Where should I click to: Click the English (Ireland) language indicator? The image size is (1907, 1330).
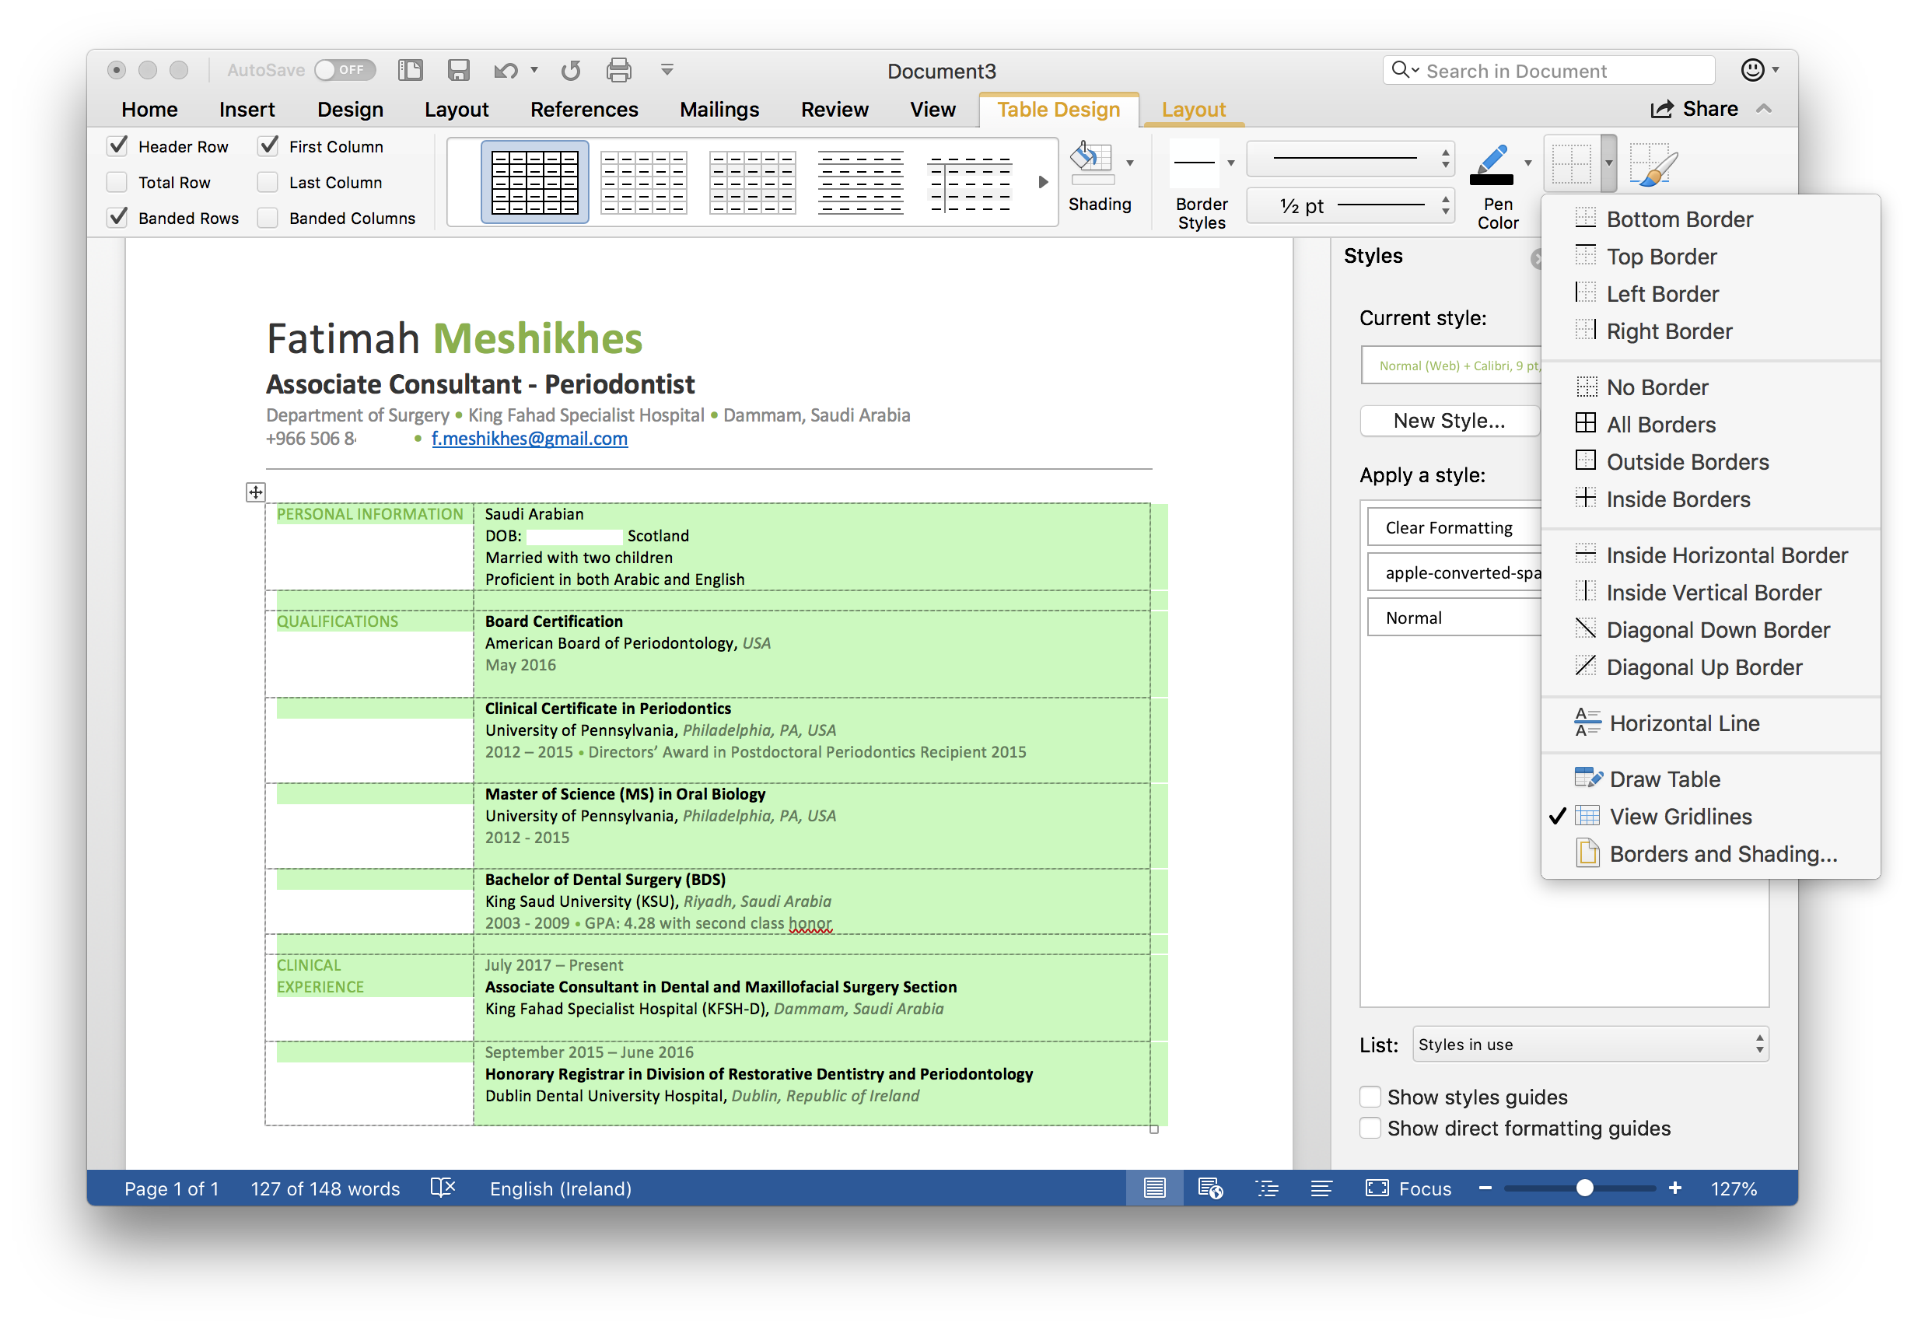coord(561,1188)
